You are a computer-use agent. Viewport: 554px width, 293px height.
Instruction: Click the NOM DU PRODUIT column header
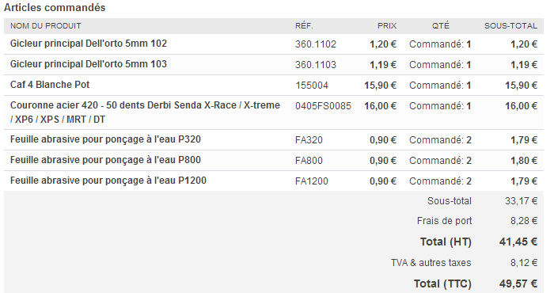[46, 26]
